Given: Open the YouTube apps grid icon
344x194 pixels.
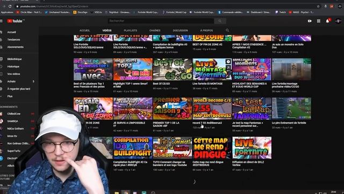Looking at the screenshot, I should tap(319, 21).
